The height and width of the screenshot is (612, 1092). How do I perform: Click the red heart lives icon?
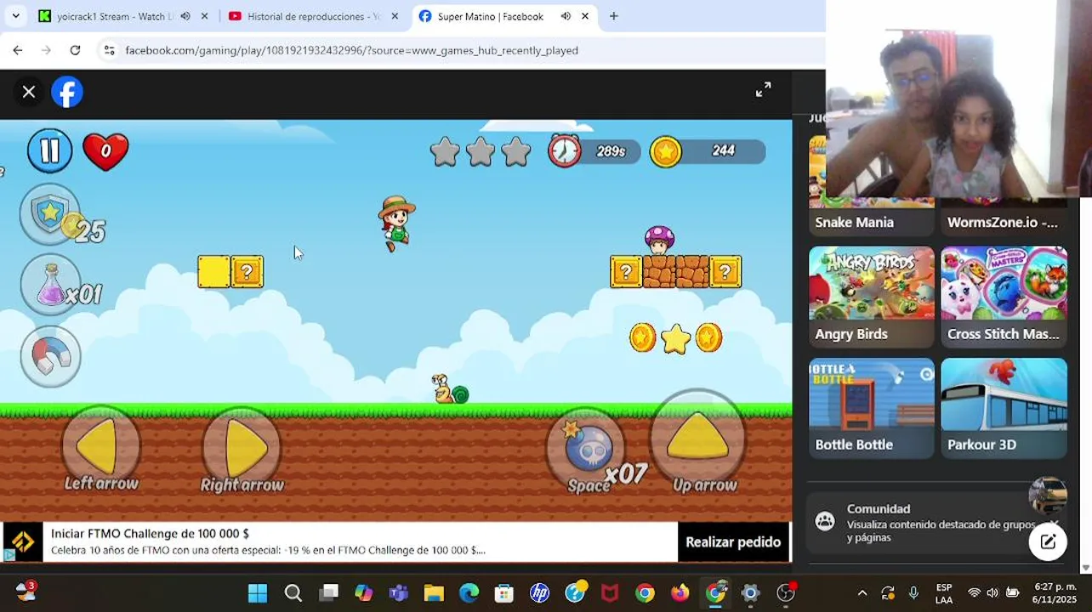(x=105, y=151)
